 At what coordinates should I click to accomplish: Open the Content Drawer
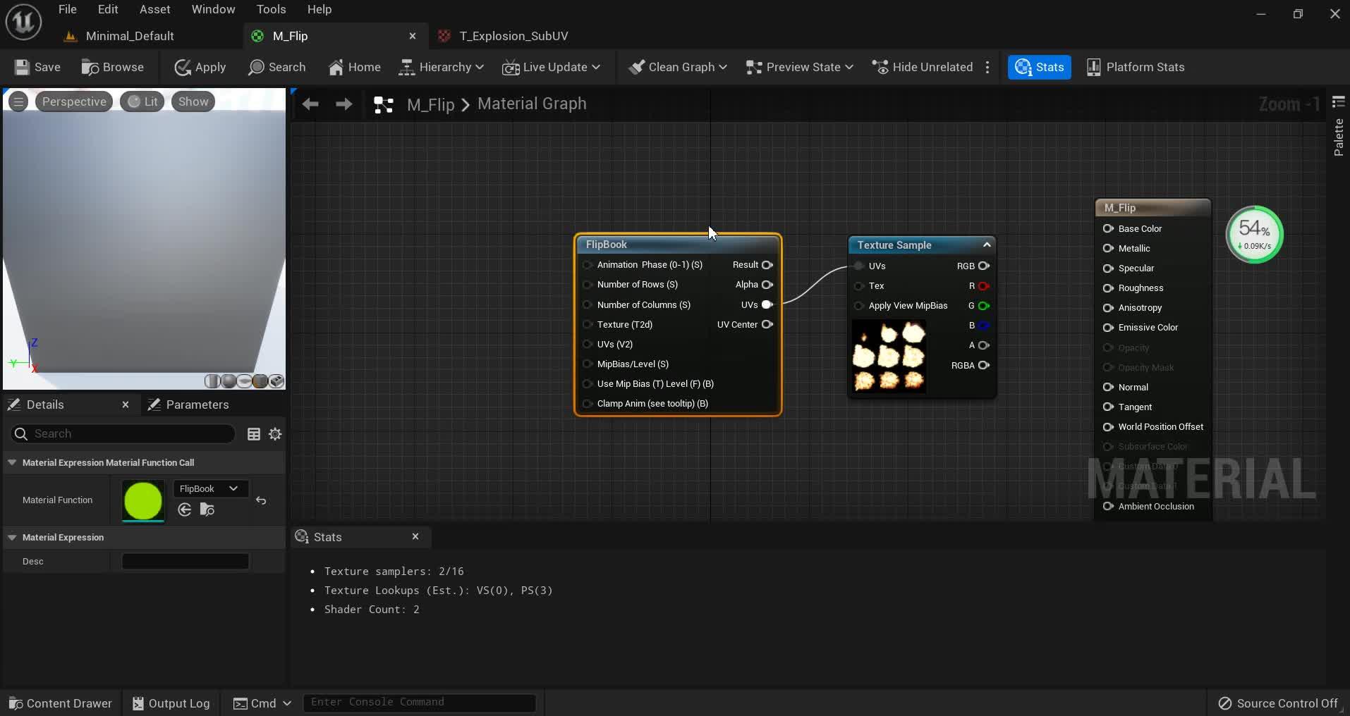pyautogui.click(x=61, y=703)
